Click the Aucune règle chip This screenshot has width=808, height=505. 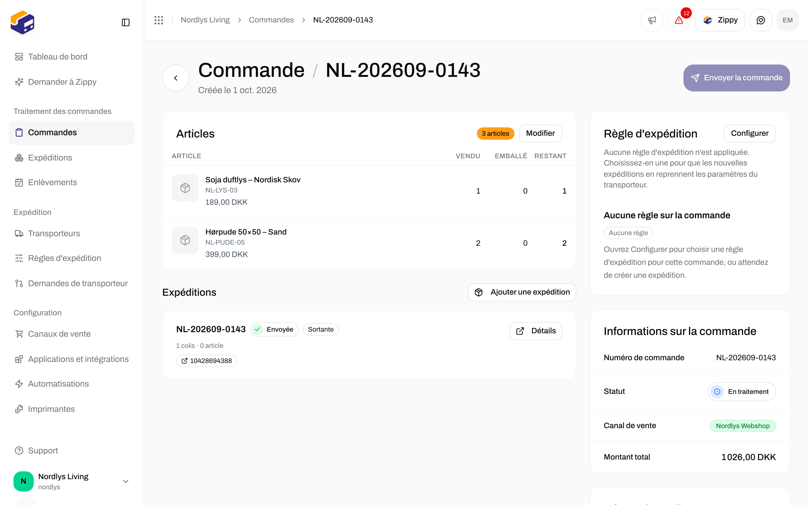[628, 233]
